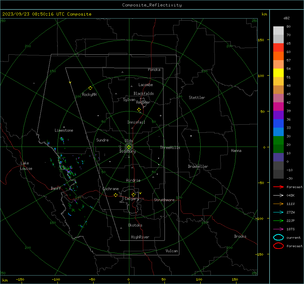Click the Lake Louise label
Viewport: 304px width, 284px height.
pos(26,166)
